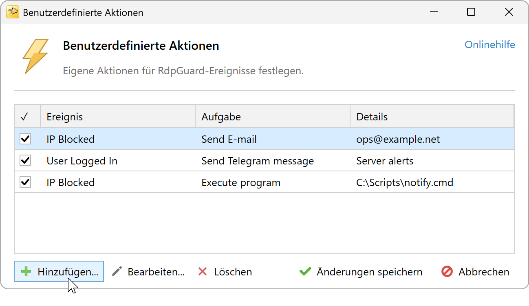The width and height of the screenshot is (529, 306).
Task: Uncheck the Send E-mail row checkbox
Action: tap(25, 139)
